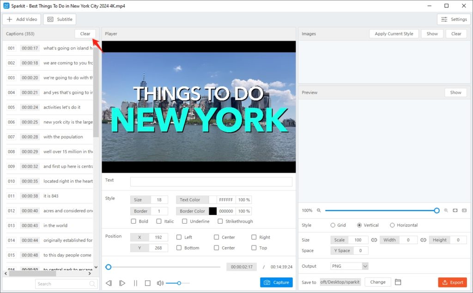Toggle link icon between Scale and Width
This screenshot has width=473, height=293.
tap(374, 240)
